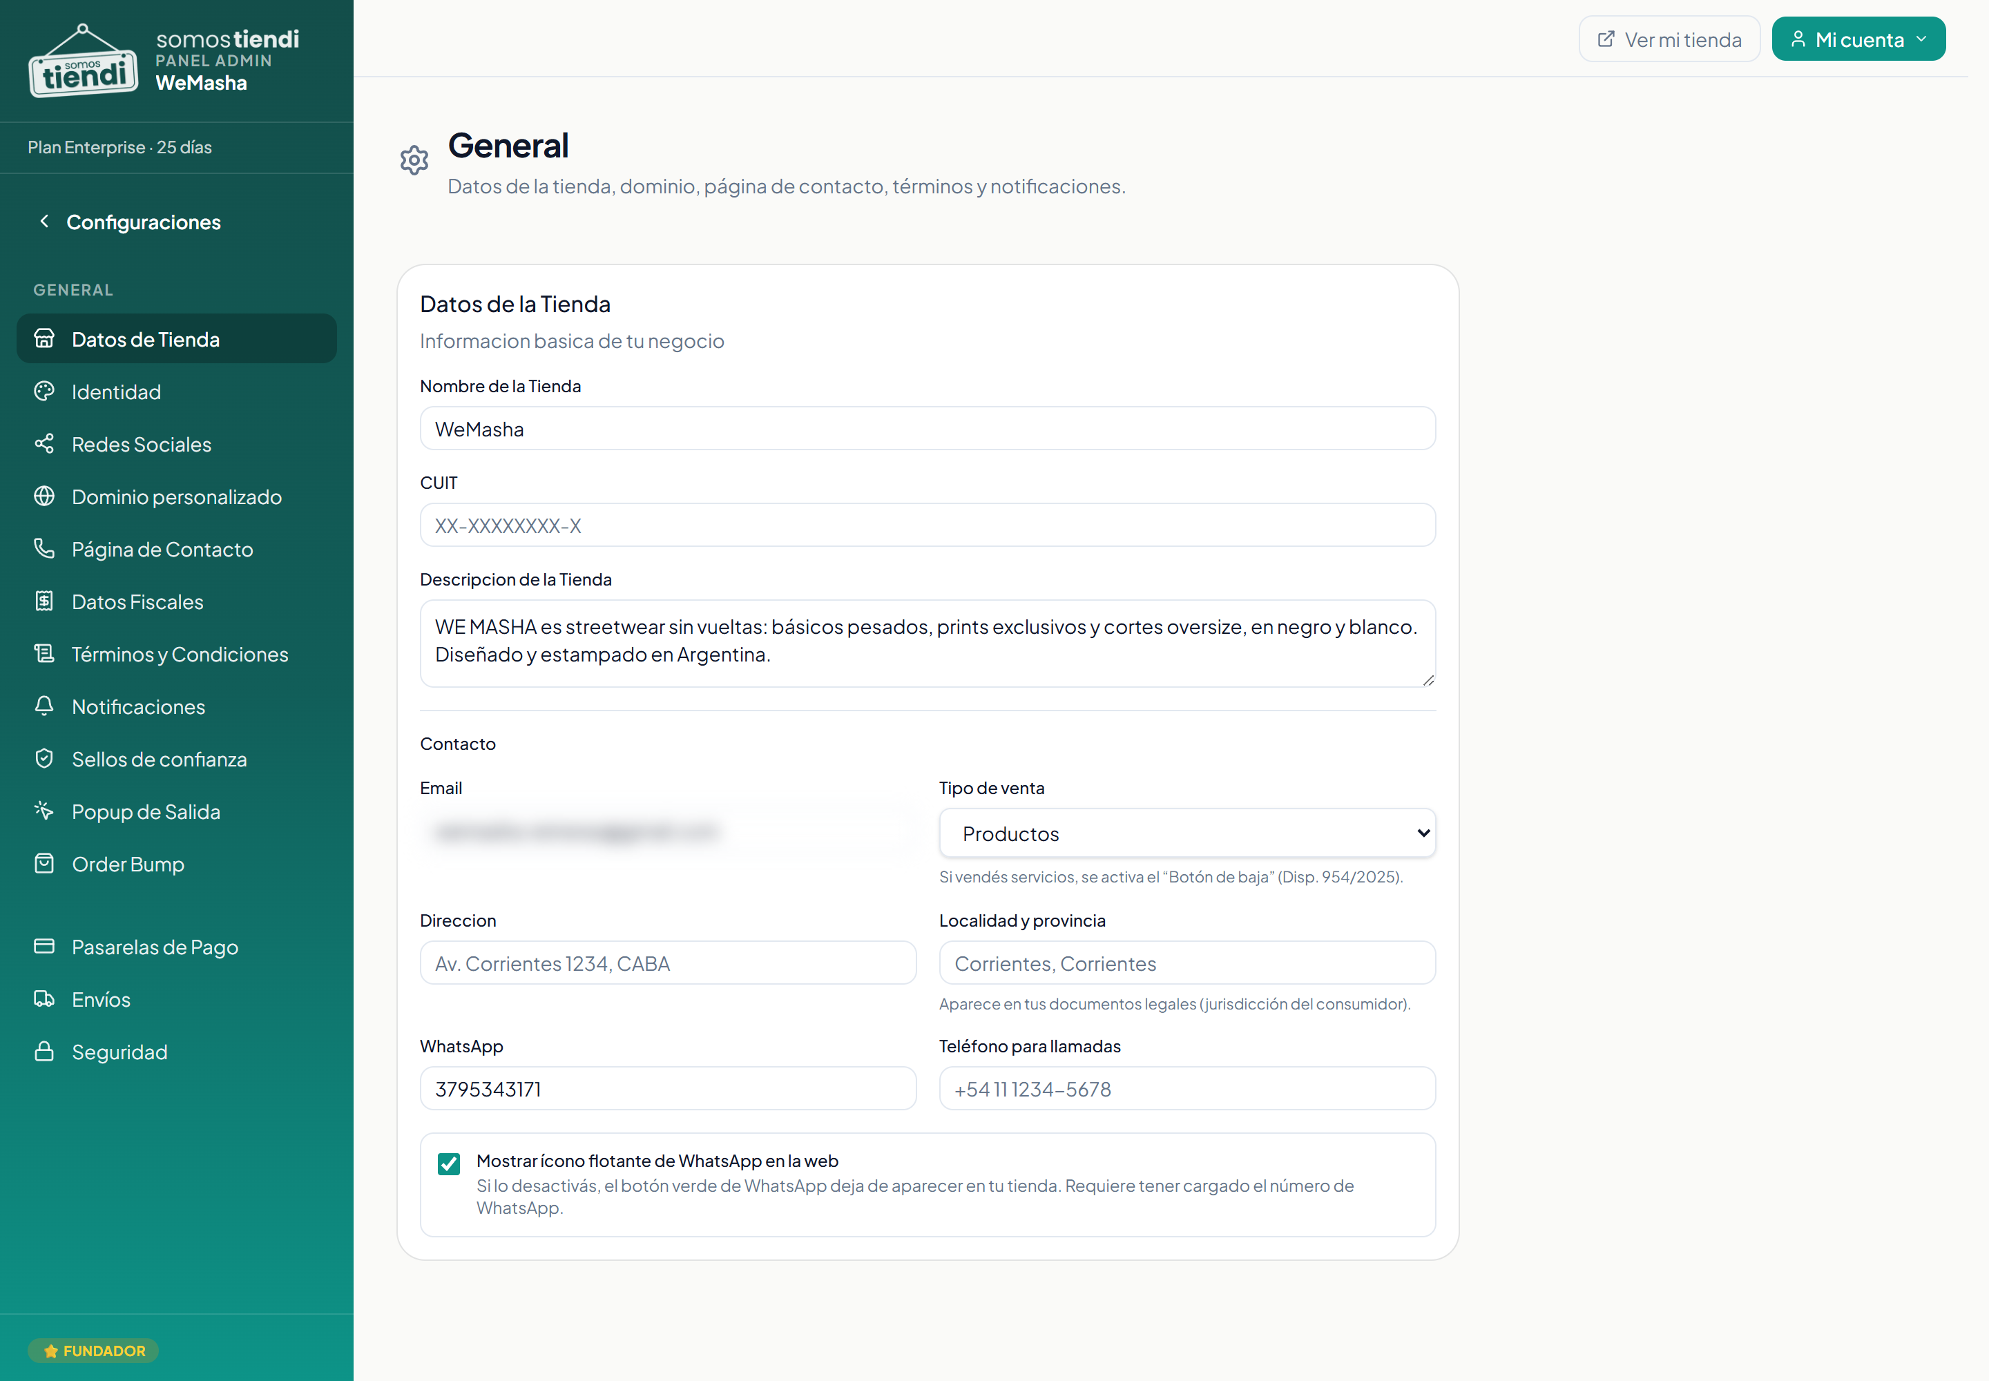
Task: Click the scroll icon for Términos y Condiciones
Action: (x=44, y=653)
